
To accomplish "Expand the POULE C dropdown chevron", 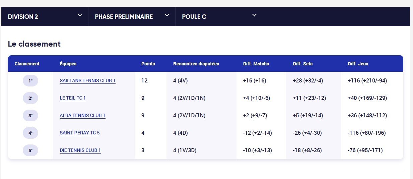I will (254, 15).
